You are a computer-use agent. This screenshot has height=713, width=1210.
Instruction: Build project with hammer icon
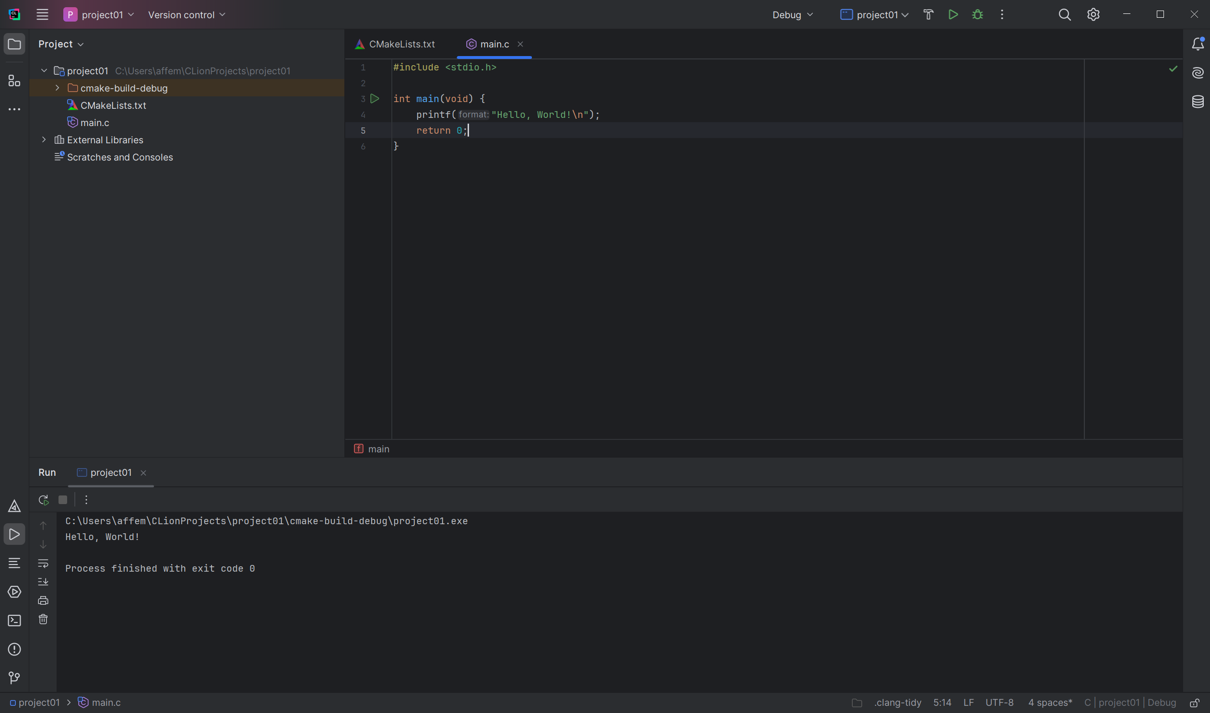click(x=928, y=15)
